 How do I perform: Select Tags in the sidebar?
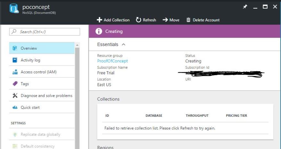42,84
